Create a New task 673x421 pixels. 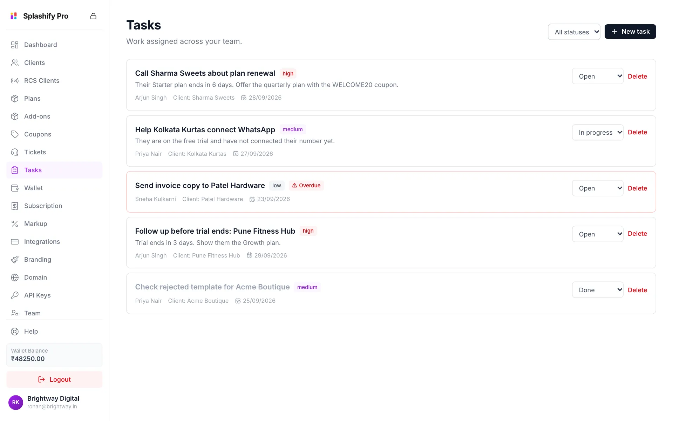tap(630, 32)
